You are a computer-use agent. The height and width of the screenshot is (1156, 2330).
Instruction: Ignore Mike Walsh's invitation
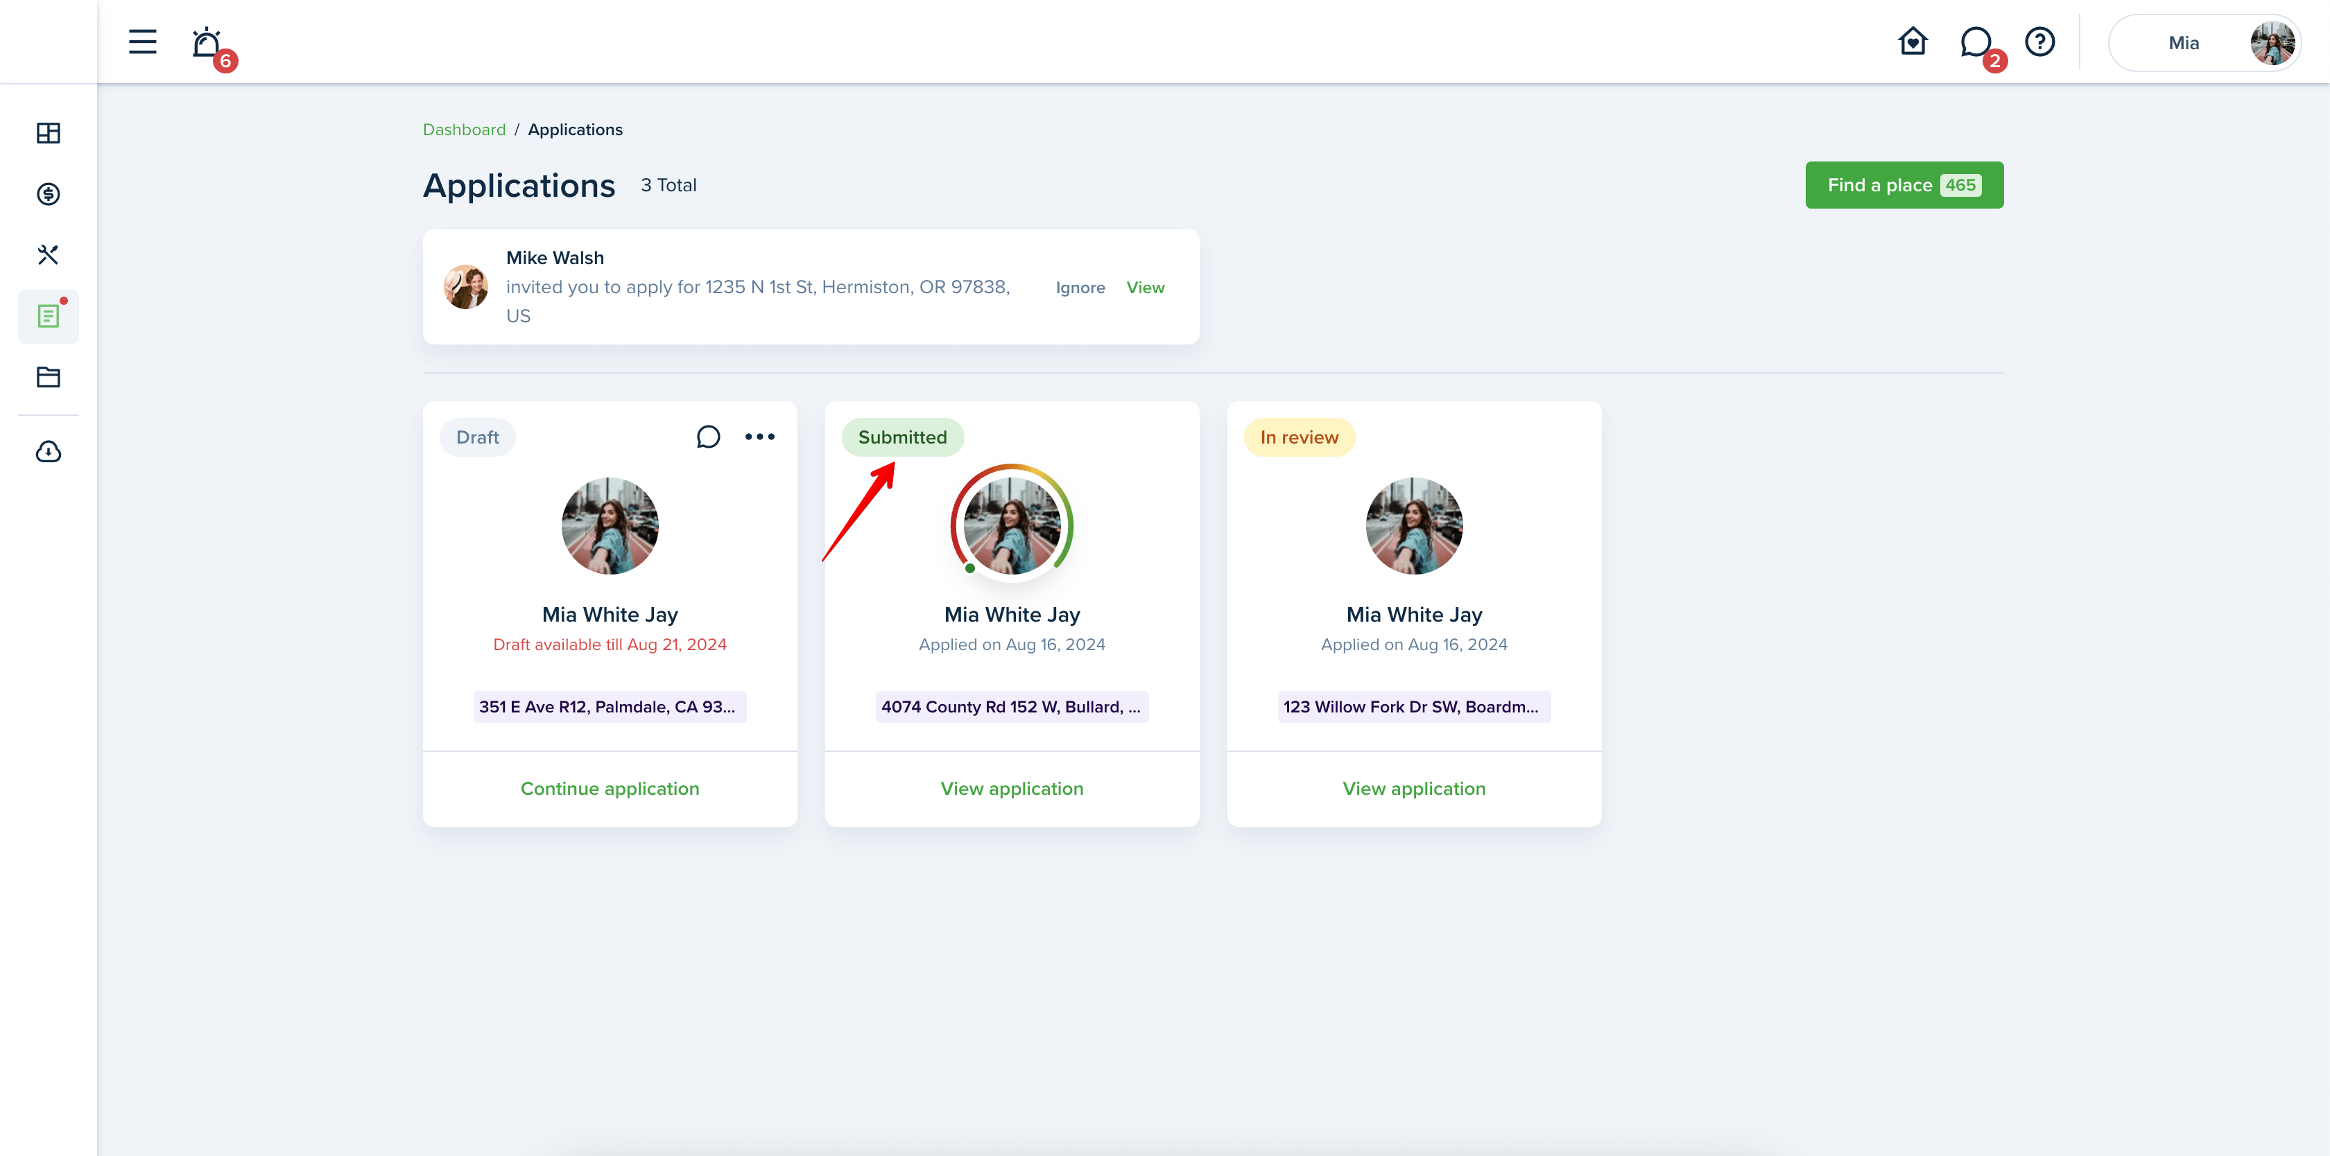coord(1080,288)
